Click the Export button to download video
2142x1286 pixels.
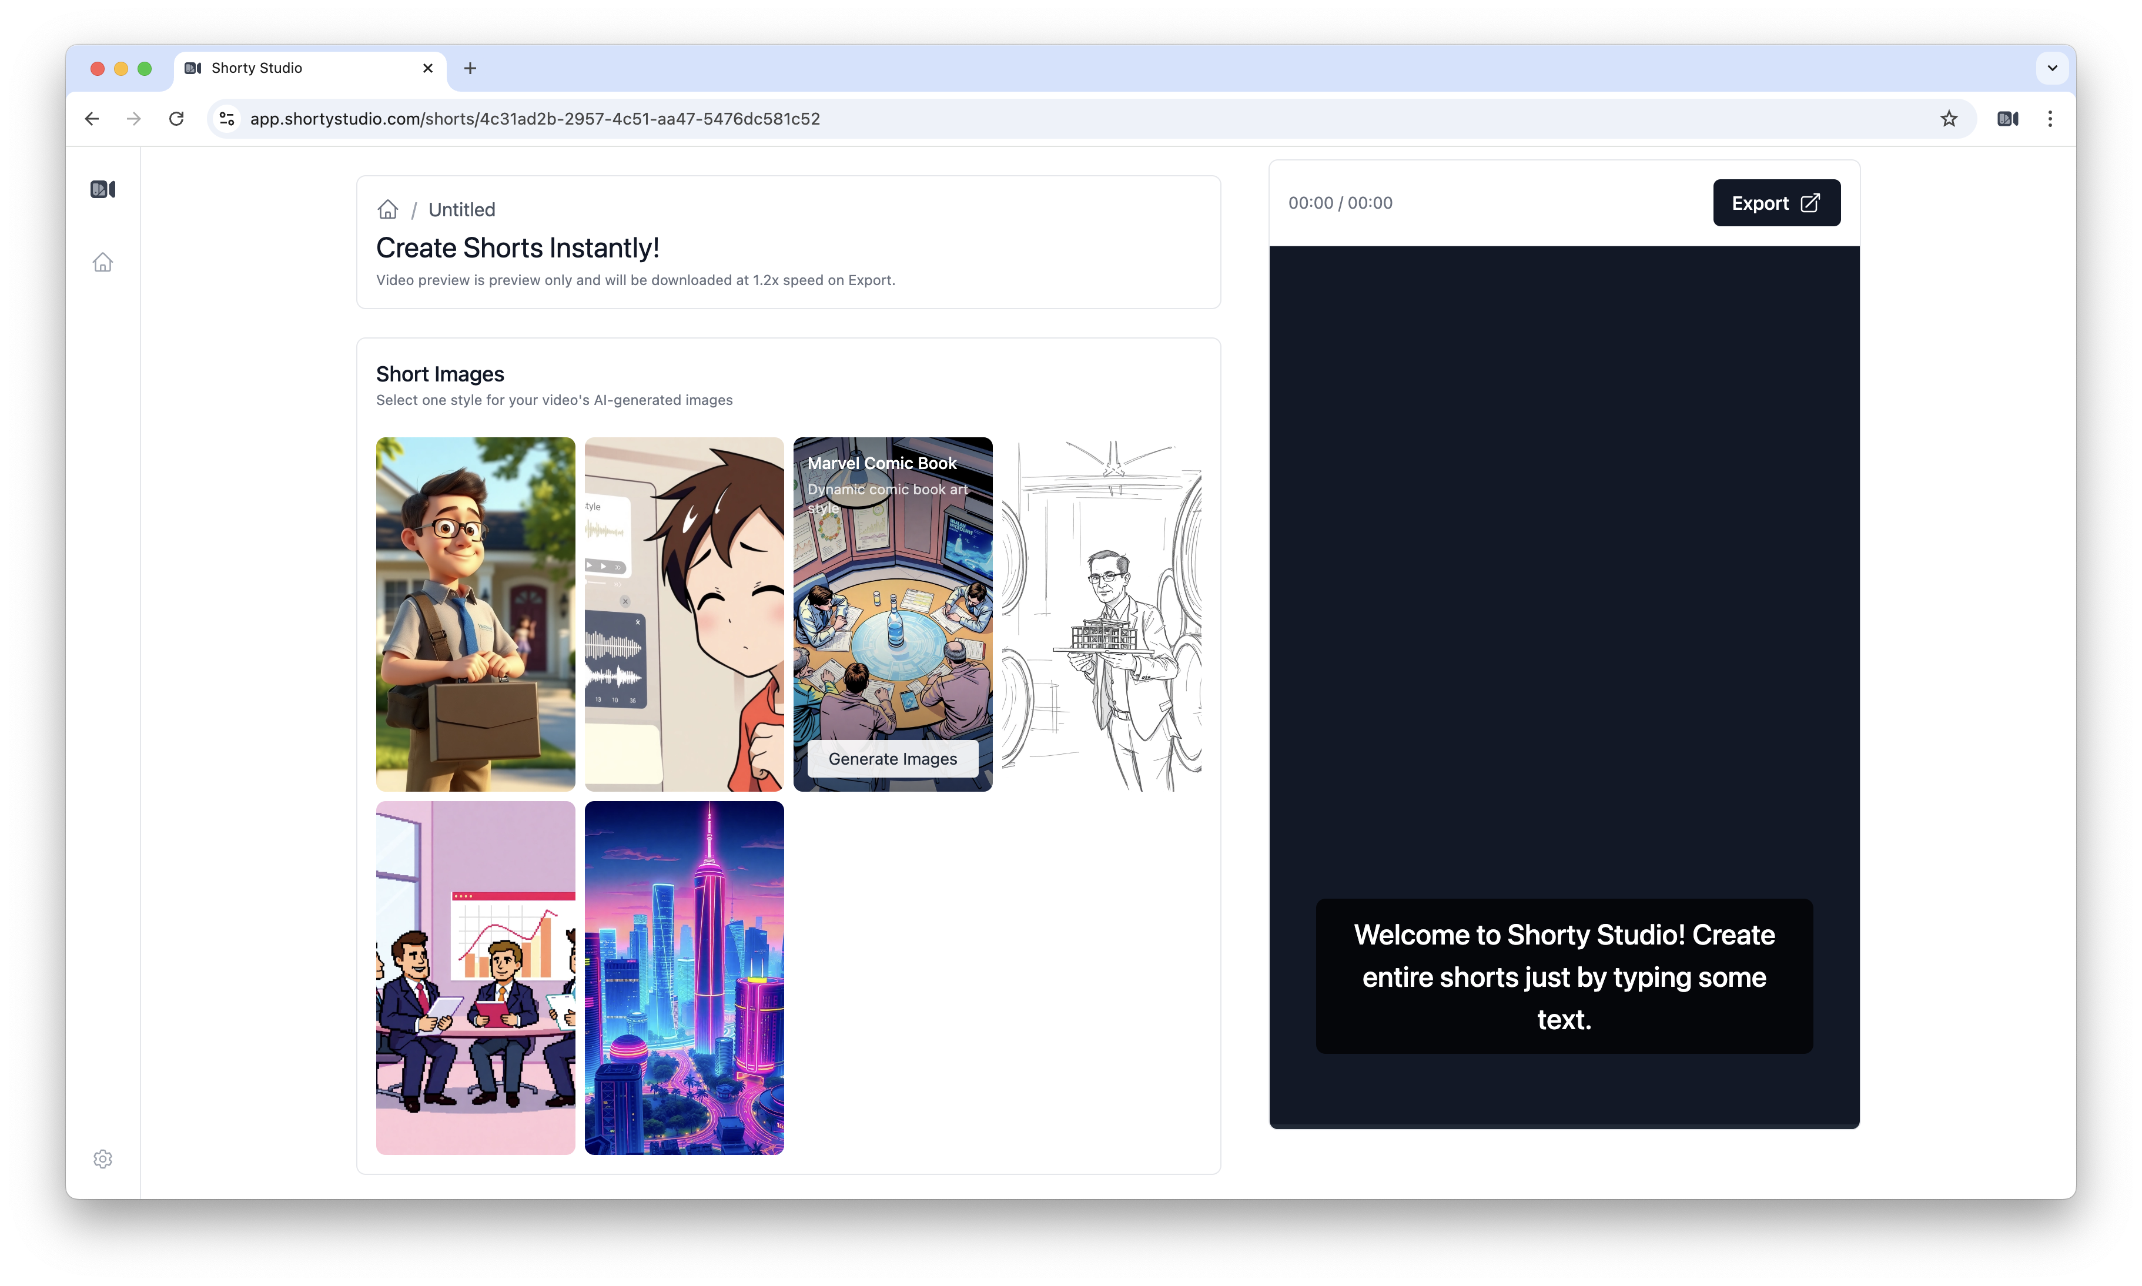point(1773,202)
